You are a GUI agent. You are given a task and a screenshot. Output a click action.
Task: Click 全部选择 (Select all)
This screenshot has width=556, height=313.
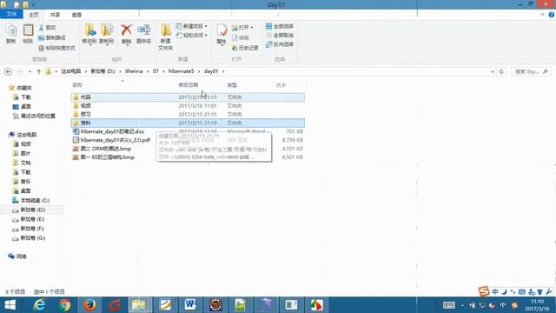(280, 26)
